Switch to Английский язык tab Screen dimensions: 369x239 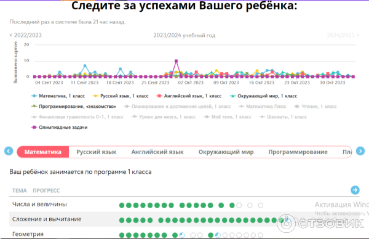[157, 152]
